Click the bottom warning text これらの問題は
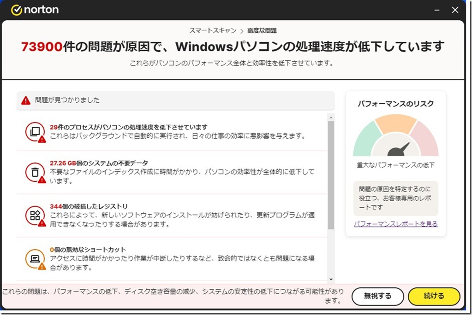Image resolution: width=472 pixels, height=315 pixels. (x=173, y=296)
